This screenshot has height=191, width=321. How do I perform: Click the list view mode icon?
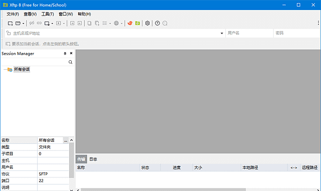tap(105, 23)
